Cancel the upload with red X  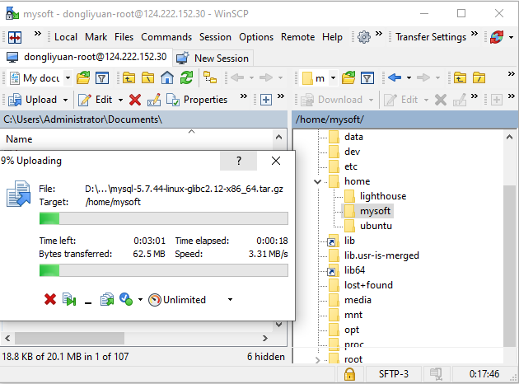tap(50, 300)
